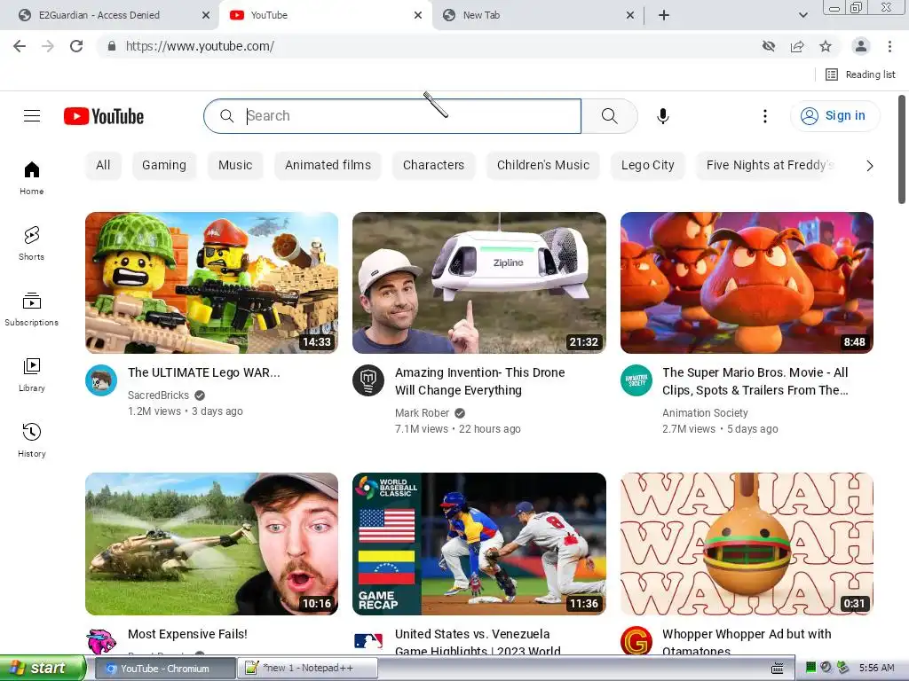Expand the tab search dropdown arrow

tap(802, 15)
